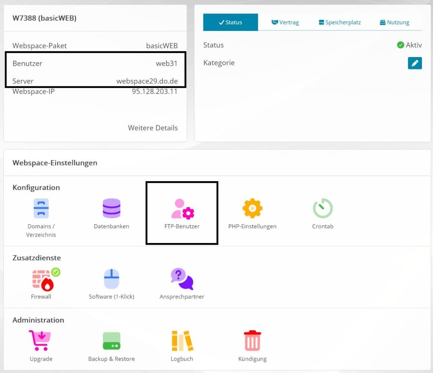Click the Webspace-IP address 95.128.203.11
This screenshot has height=373, width=433.
pyautogui.click(x=154, y=91)
